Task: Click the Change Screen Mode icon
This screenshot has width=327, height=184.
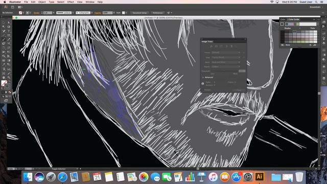Action: [x=6, y=101]
